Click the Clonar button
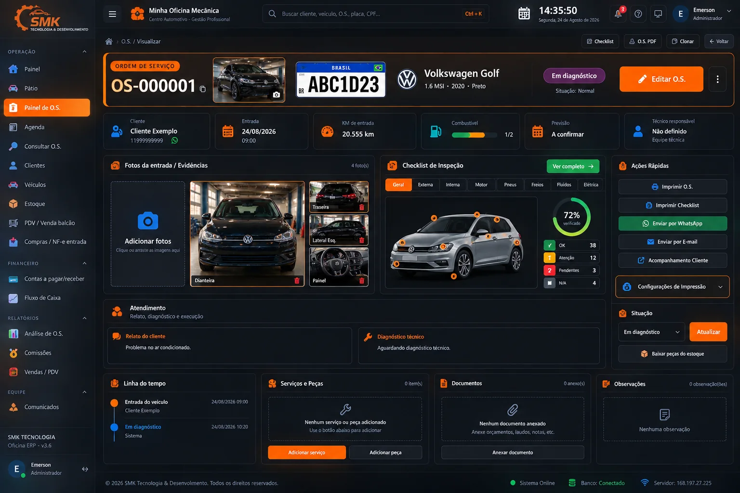Screen dimensions: 740x493 pos(683,41)
